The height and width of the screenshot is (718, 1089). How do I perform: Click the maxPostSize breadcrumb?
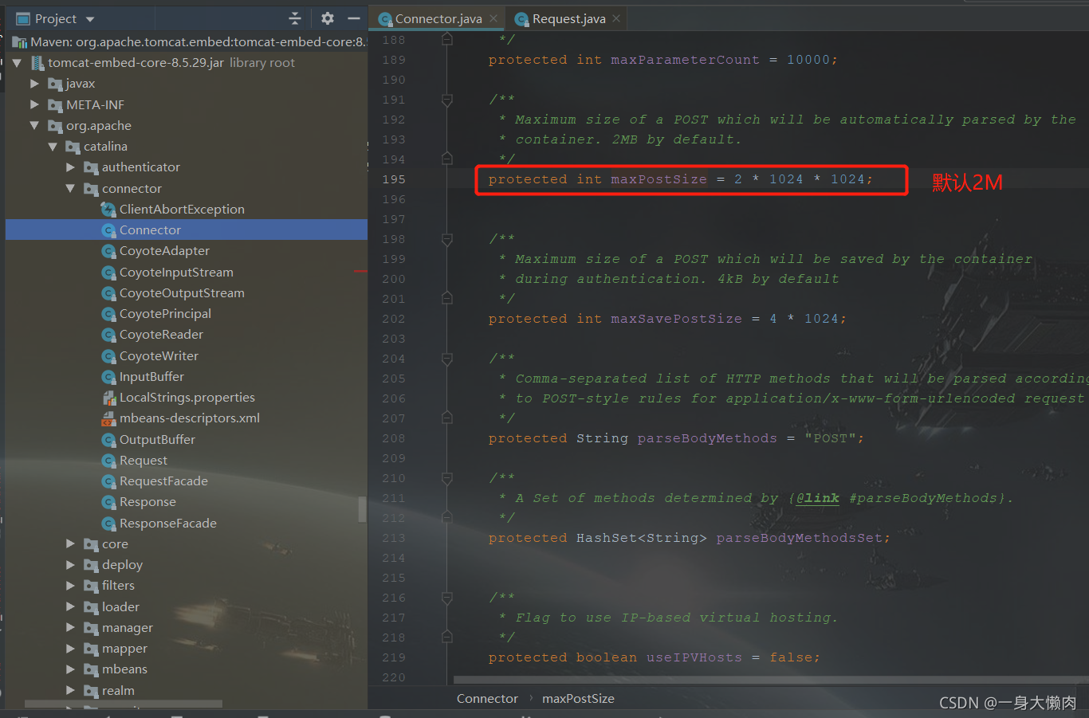[578, 698]
